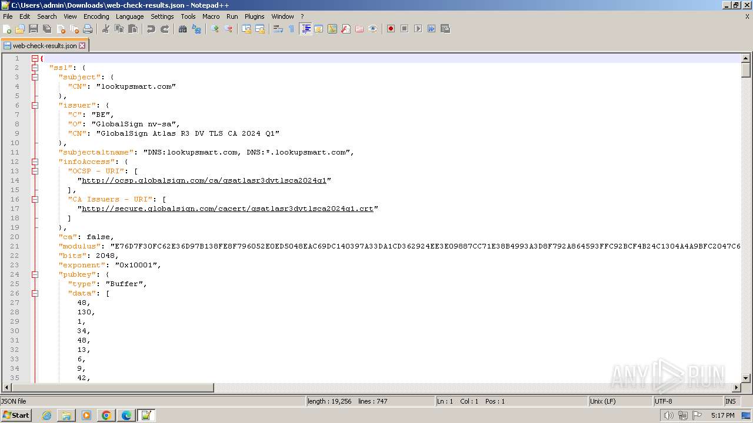Click the Save All toolbar icon

coord(47,29)
